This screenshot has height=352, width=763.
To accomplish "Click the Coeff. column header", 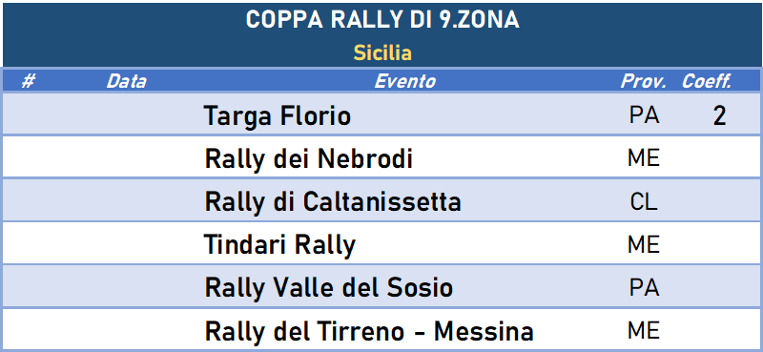I will click(x=707, y=81).
